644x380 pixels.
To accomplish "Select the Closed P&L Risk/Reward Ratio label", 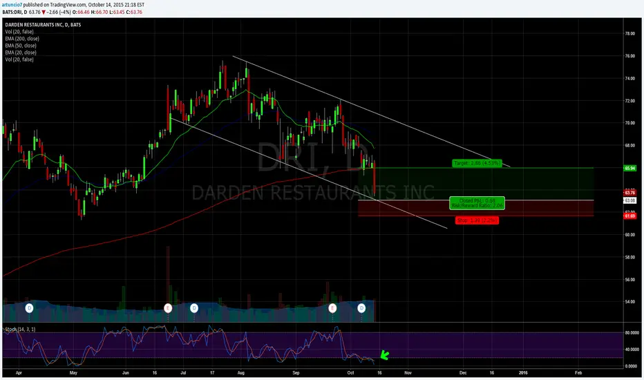I will point(477,203).
